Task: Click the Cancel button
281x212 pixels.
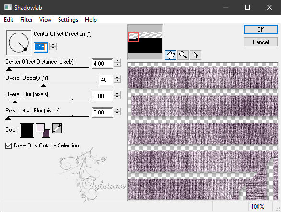Action: (x=260, y=42)
